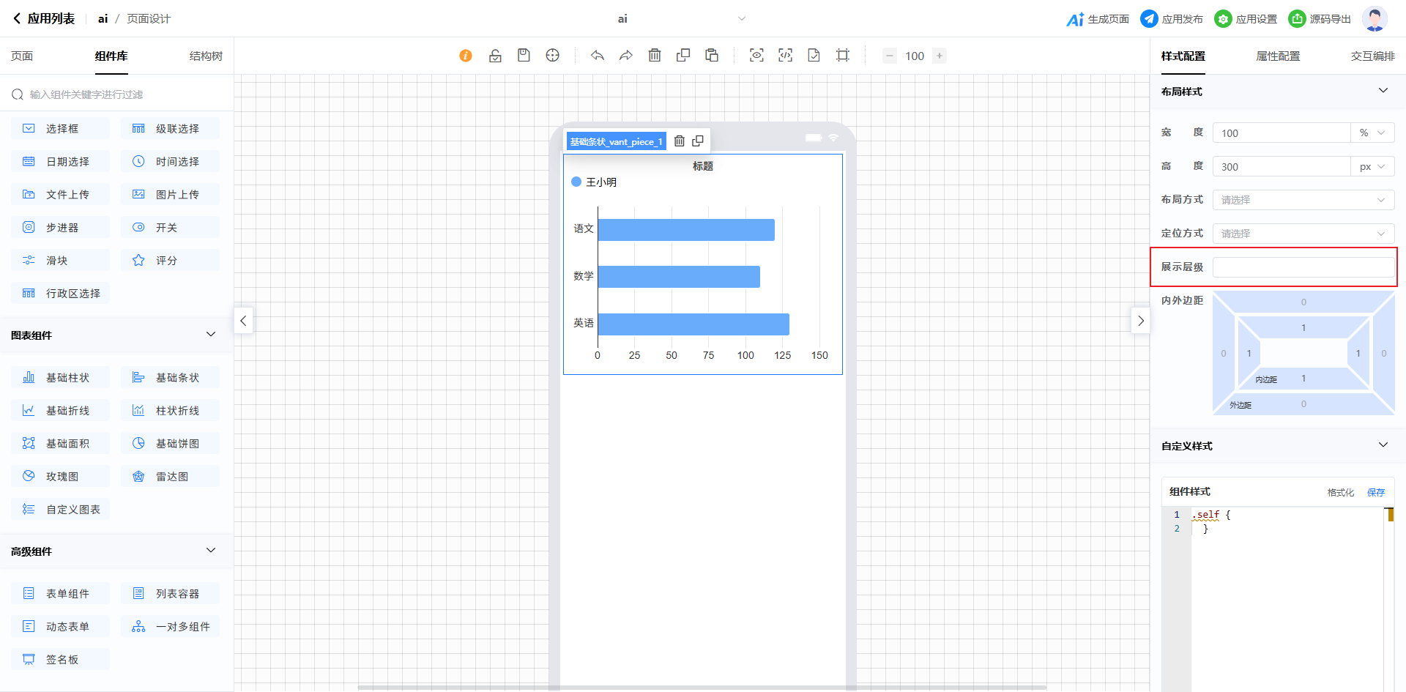Click the trash icon in the top toolbar
This screenshot has width=1406, height=692.
pos(655,56)
